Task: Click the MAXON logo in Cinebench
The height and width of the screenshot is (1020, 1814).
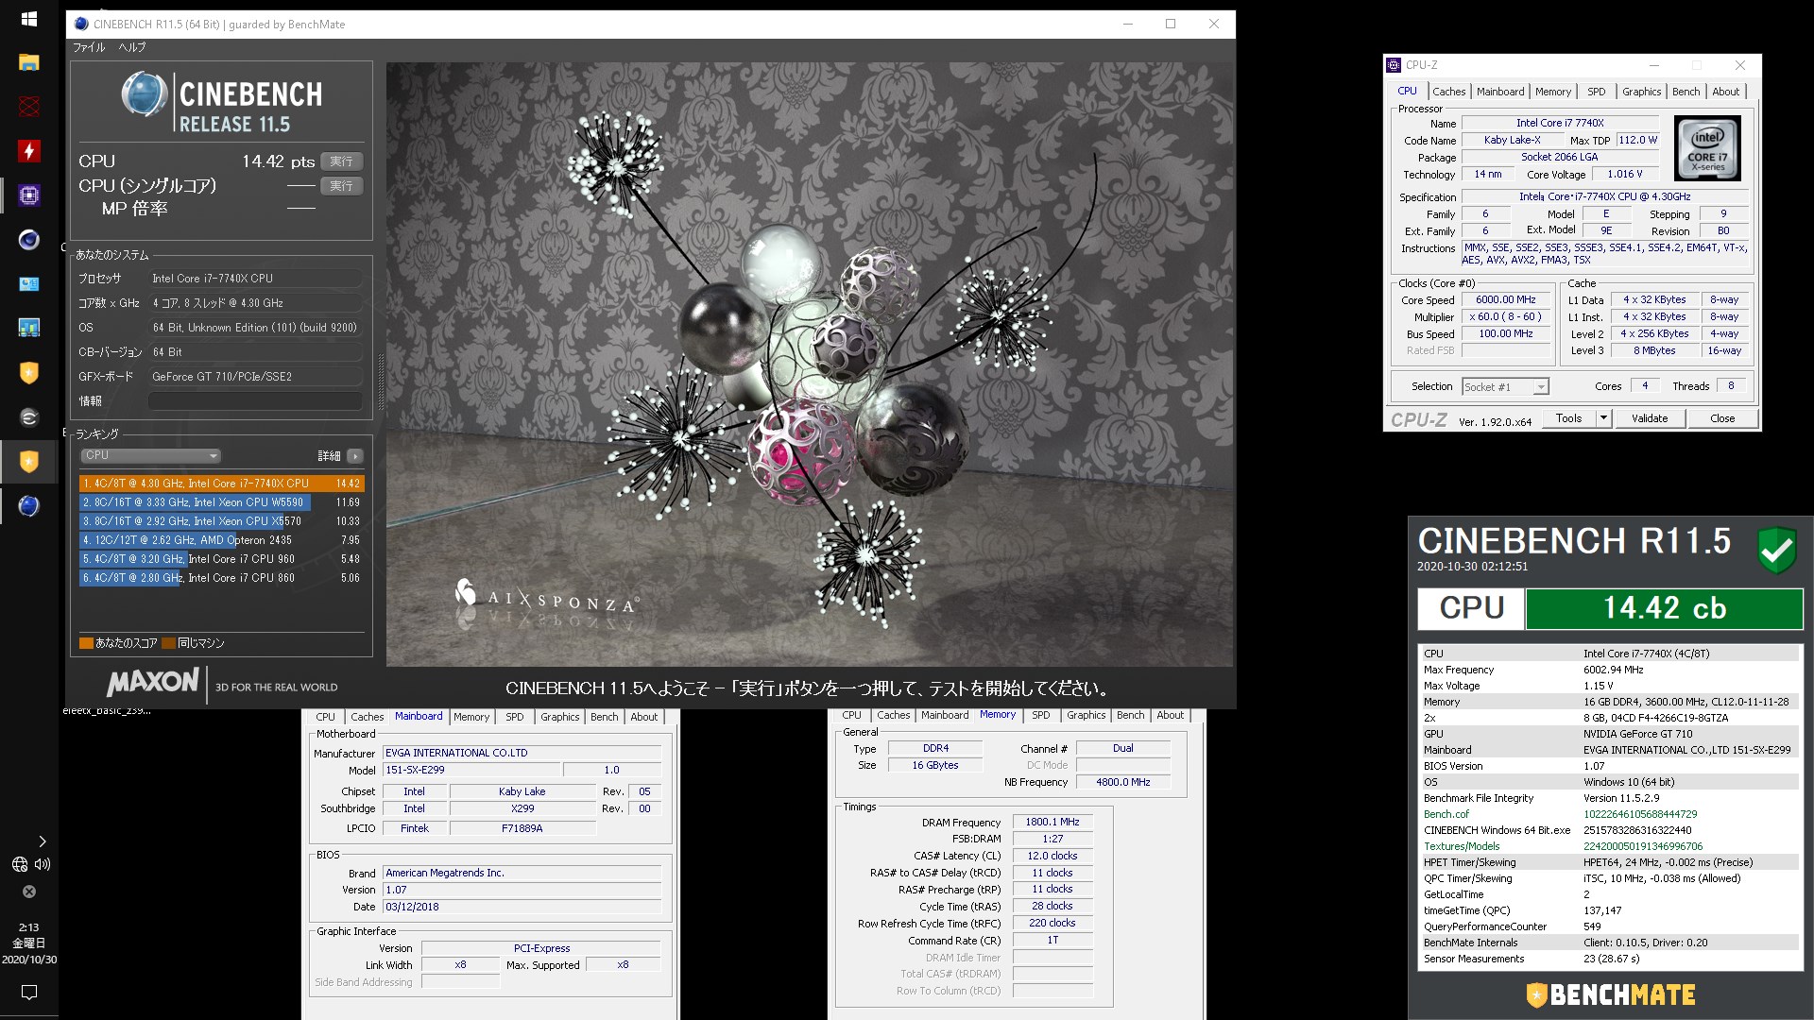Action: pyautogui.click(x=153, y=682)
